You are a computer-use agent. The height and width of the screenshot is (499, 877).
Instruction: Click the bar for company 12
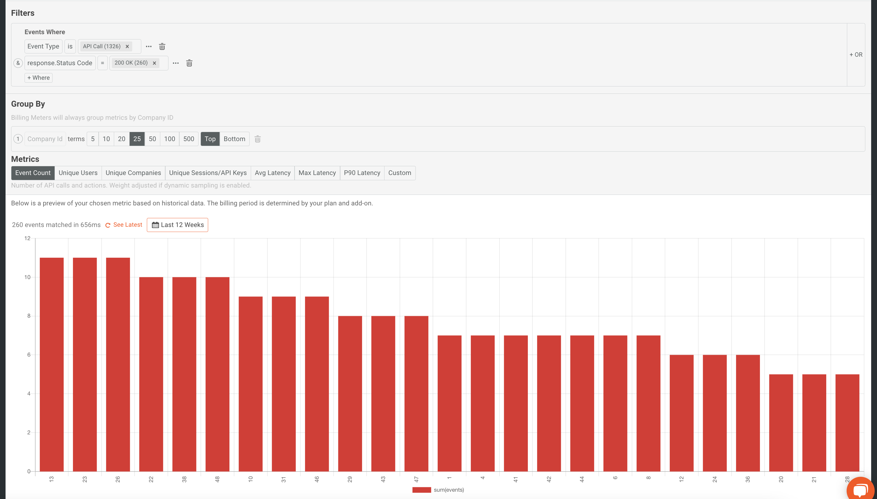click(681, 413)
